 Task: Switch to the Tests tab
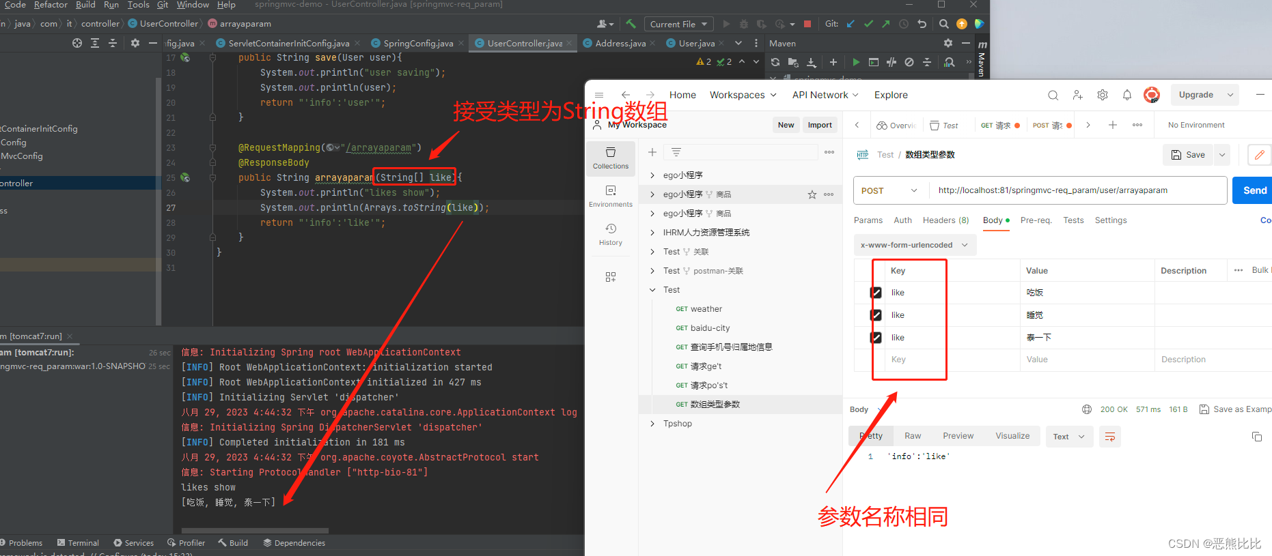tap(1073, 220)
